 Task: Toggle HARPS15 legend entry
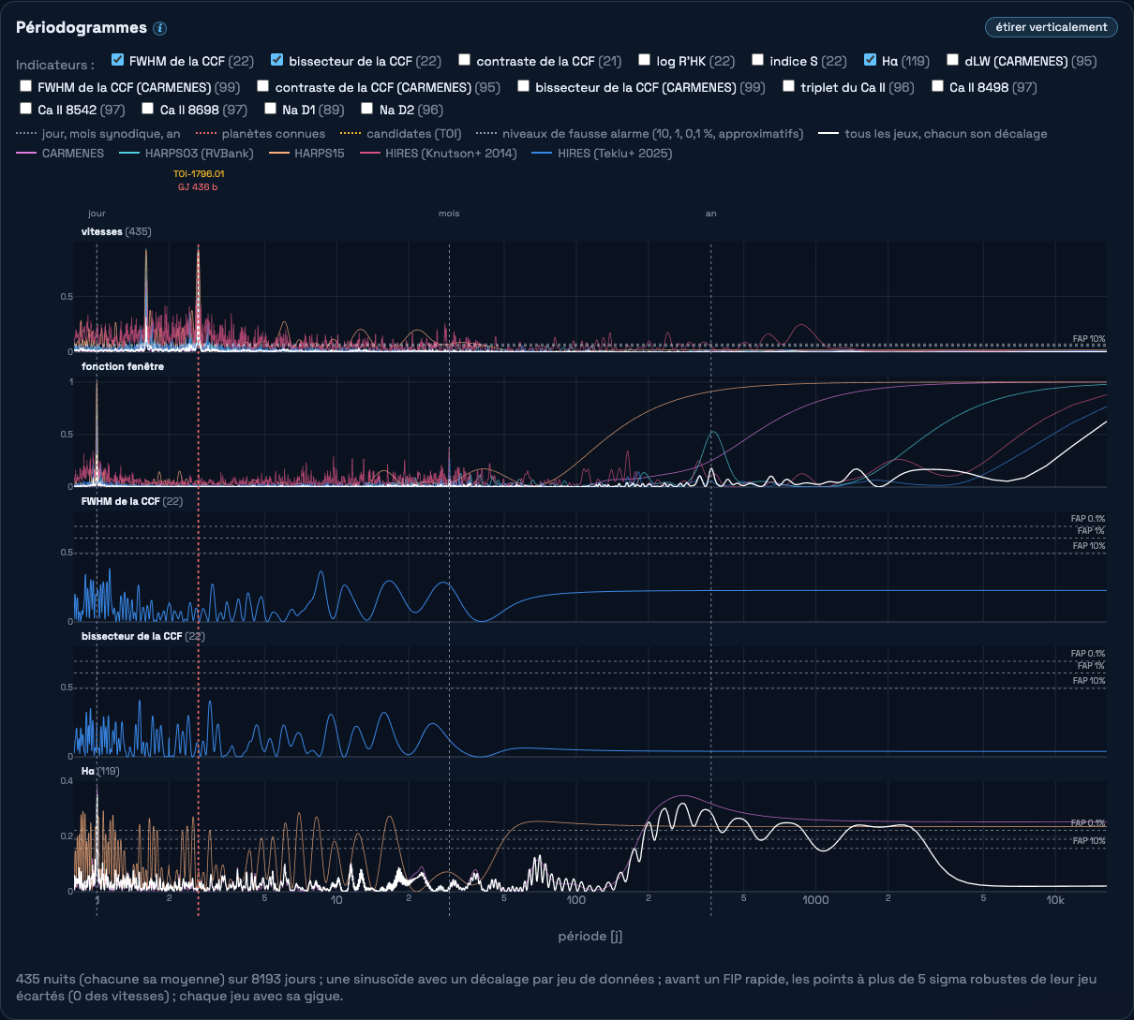click(x=306, y=153)
